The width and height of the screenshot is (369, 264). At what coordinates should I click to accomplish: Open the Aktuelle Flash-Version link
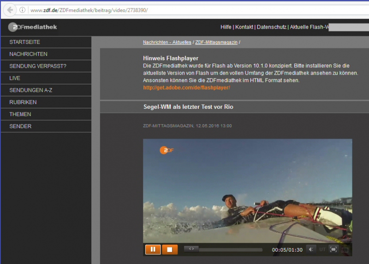click(309, 27)
